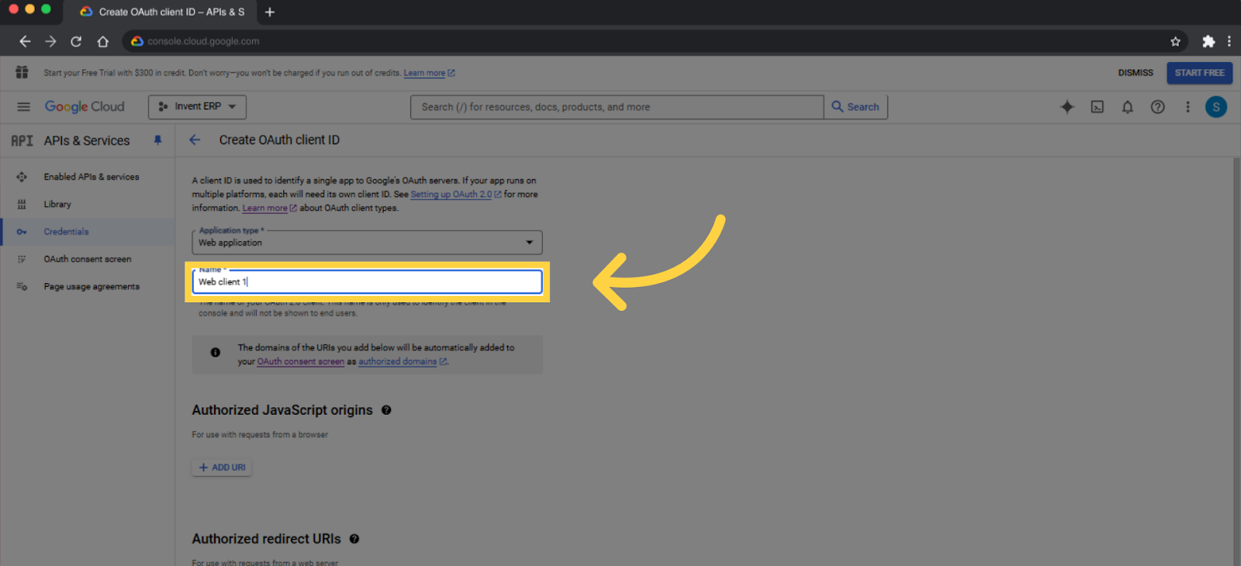
Task: Go back in the browser
Action: [25, 41]
